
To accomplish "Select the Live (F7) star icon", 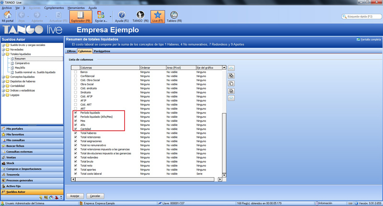I will [x=157, y=16].
